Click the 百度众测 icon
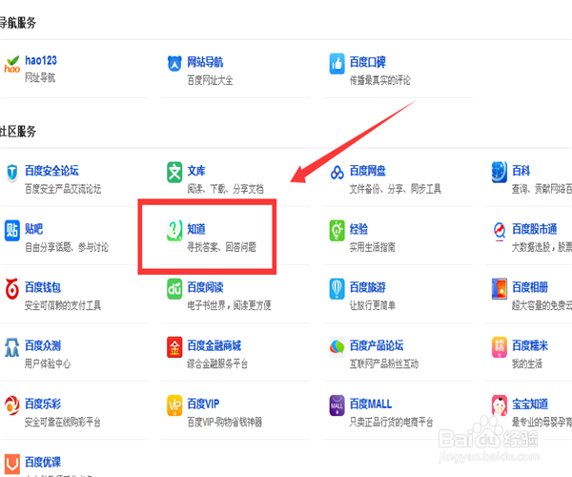572x477 pixels. [12, 347]
